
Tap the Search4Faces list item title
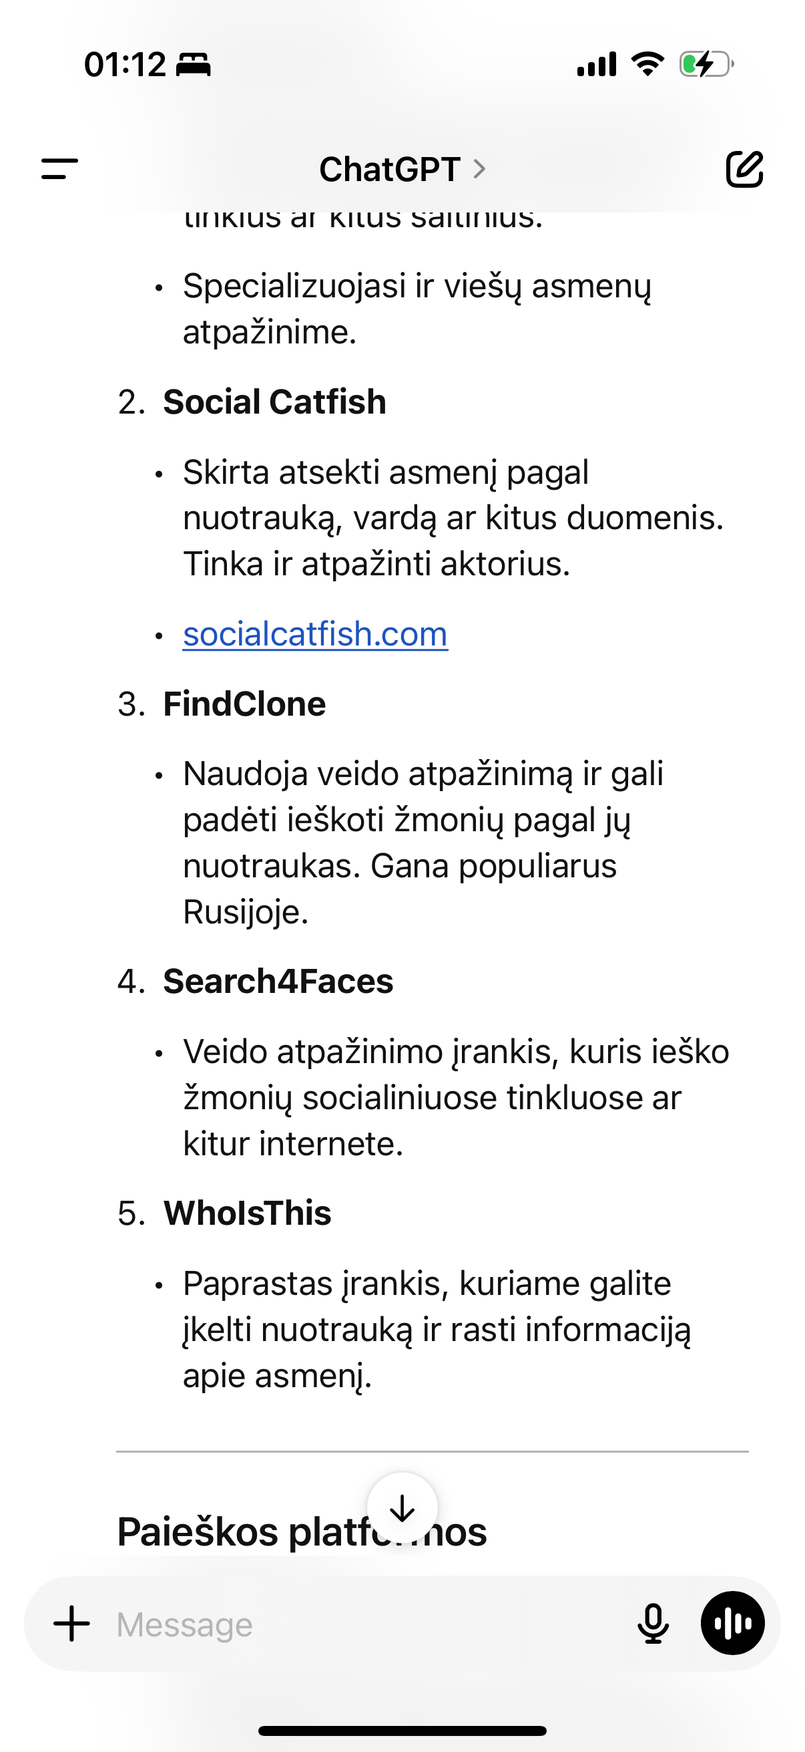pyautogui.click(x=278, y=982)
